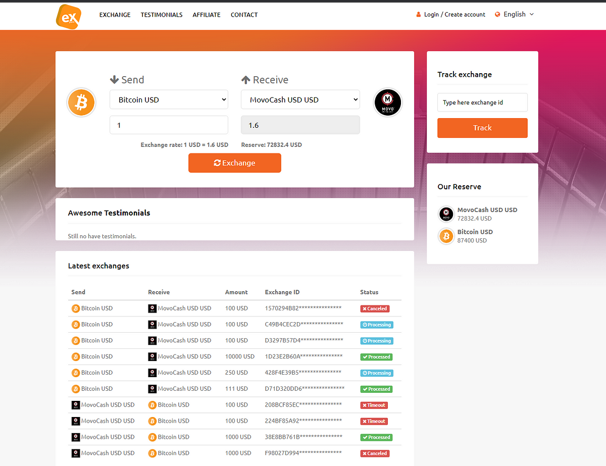Click the Reserve: 72832.4 USD text
Viewport: 606px width, 466px height.
(272, 145)
